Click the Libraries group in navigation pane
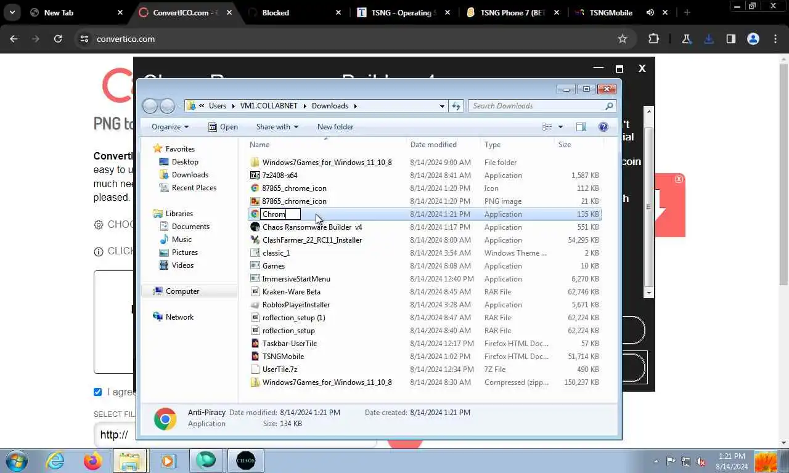The height and width of the screenshot is (473, 789). tap(179, 214)
